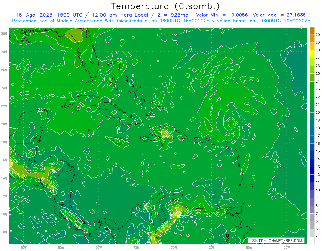Click the '70W' longitude label
The height and width of the screenshot is (251, 325).
(174, 247)
